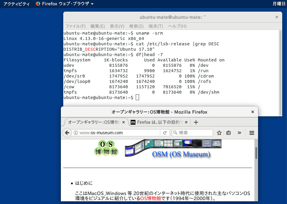Click the Firefox icon in top bar

coord(38,4)
